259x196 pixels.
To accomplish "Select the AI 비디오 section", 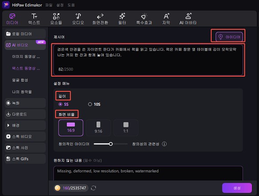I will 25,45.
